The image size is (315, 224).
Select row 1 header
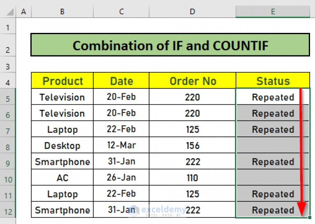(x=8, y=26)
